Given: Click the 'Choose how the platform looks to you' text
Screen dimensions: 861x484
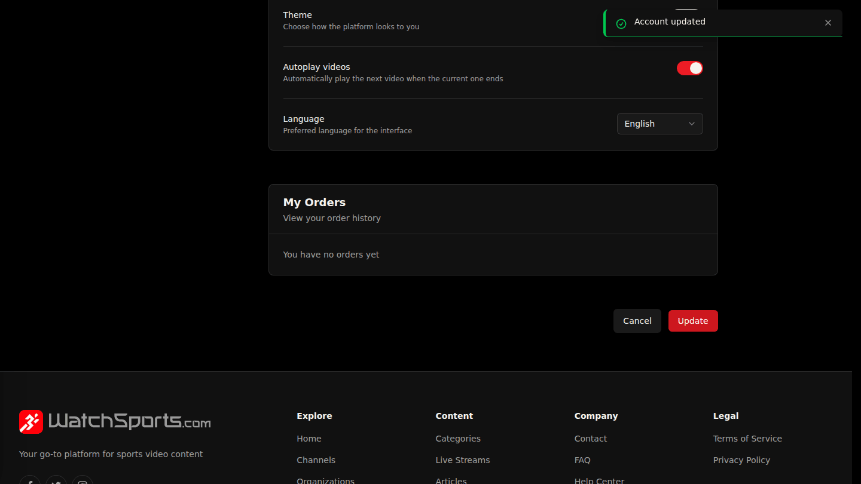Looking at the screenshot, I should coord(351,27).
